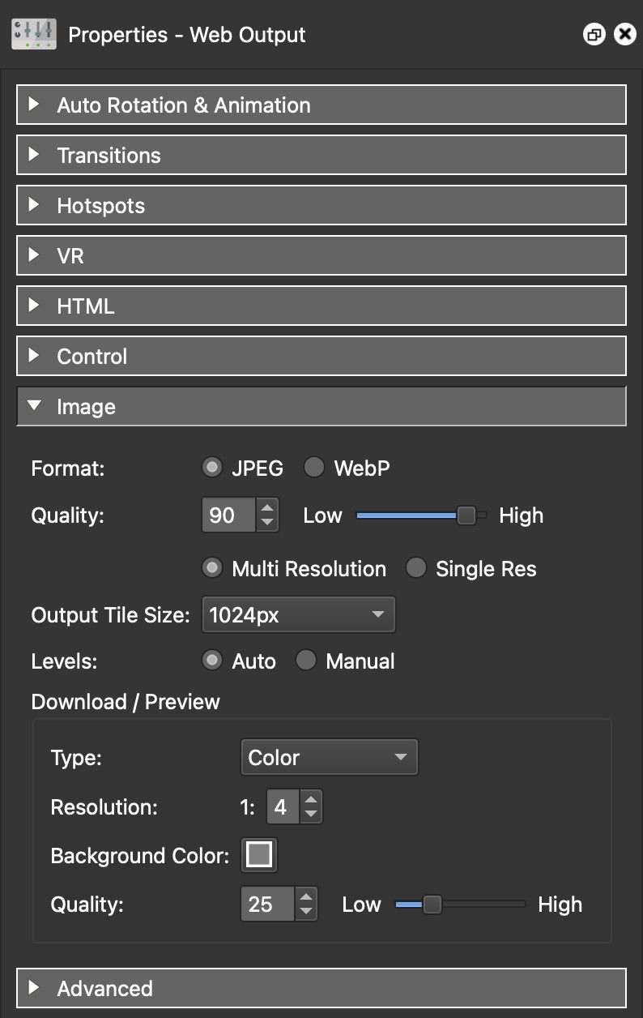The image size is (643, 1018).
Task: Click the preview Quality slider handle
Action: pyautogui.click(x=432, y=904)
